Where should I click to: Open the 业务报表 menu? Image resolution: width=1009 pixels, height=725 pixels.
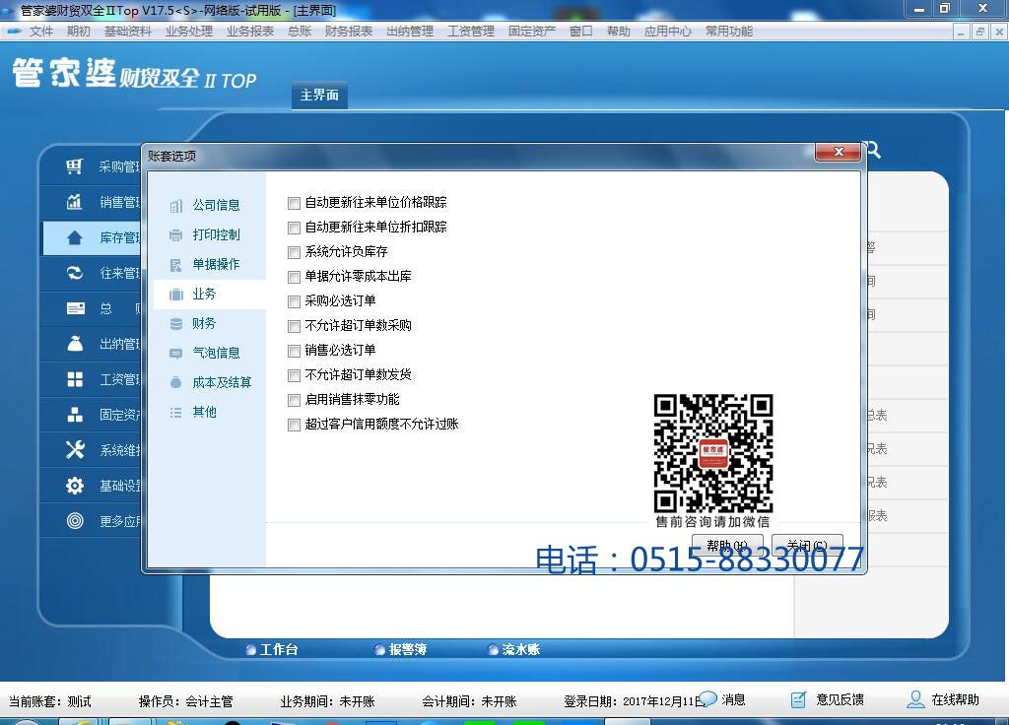point(250,31)
